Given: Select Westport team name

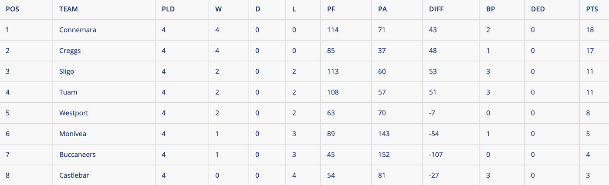Looking at the screenshot, I should [74, 113].
